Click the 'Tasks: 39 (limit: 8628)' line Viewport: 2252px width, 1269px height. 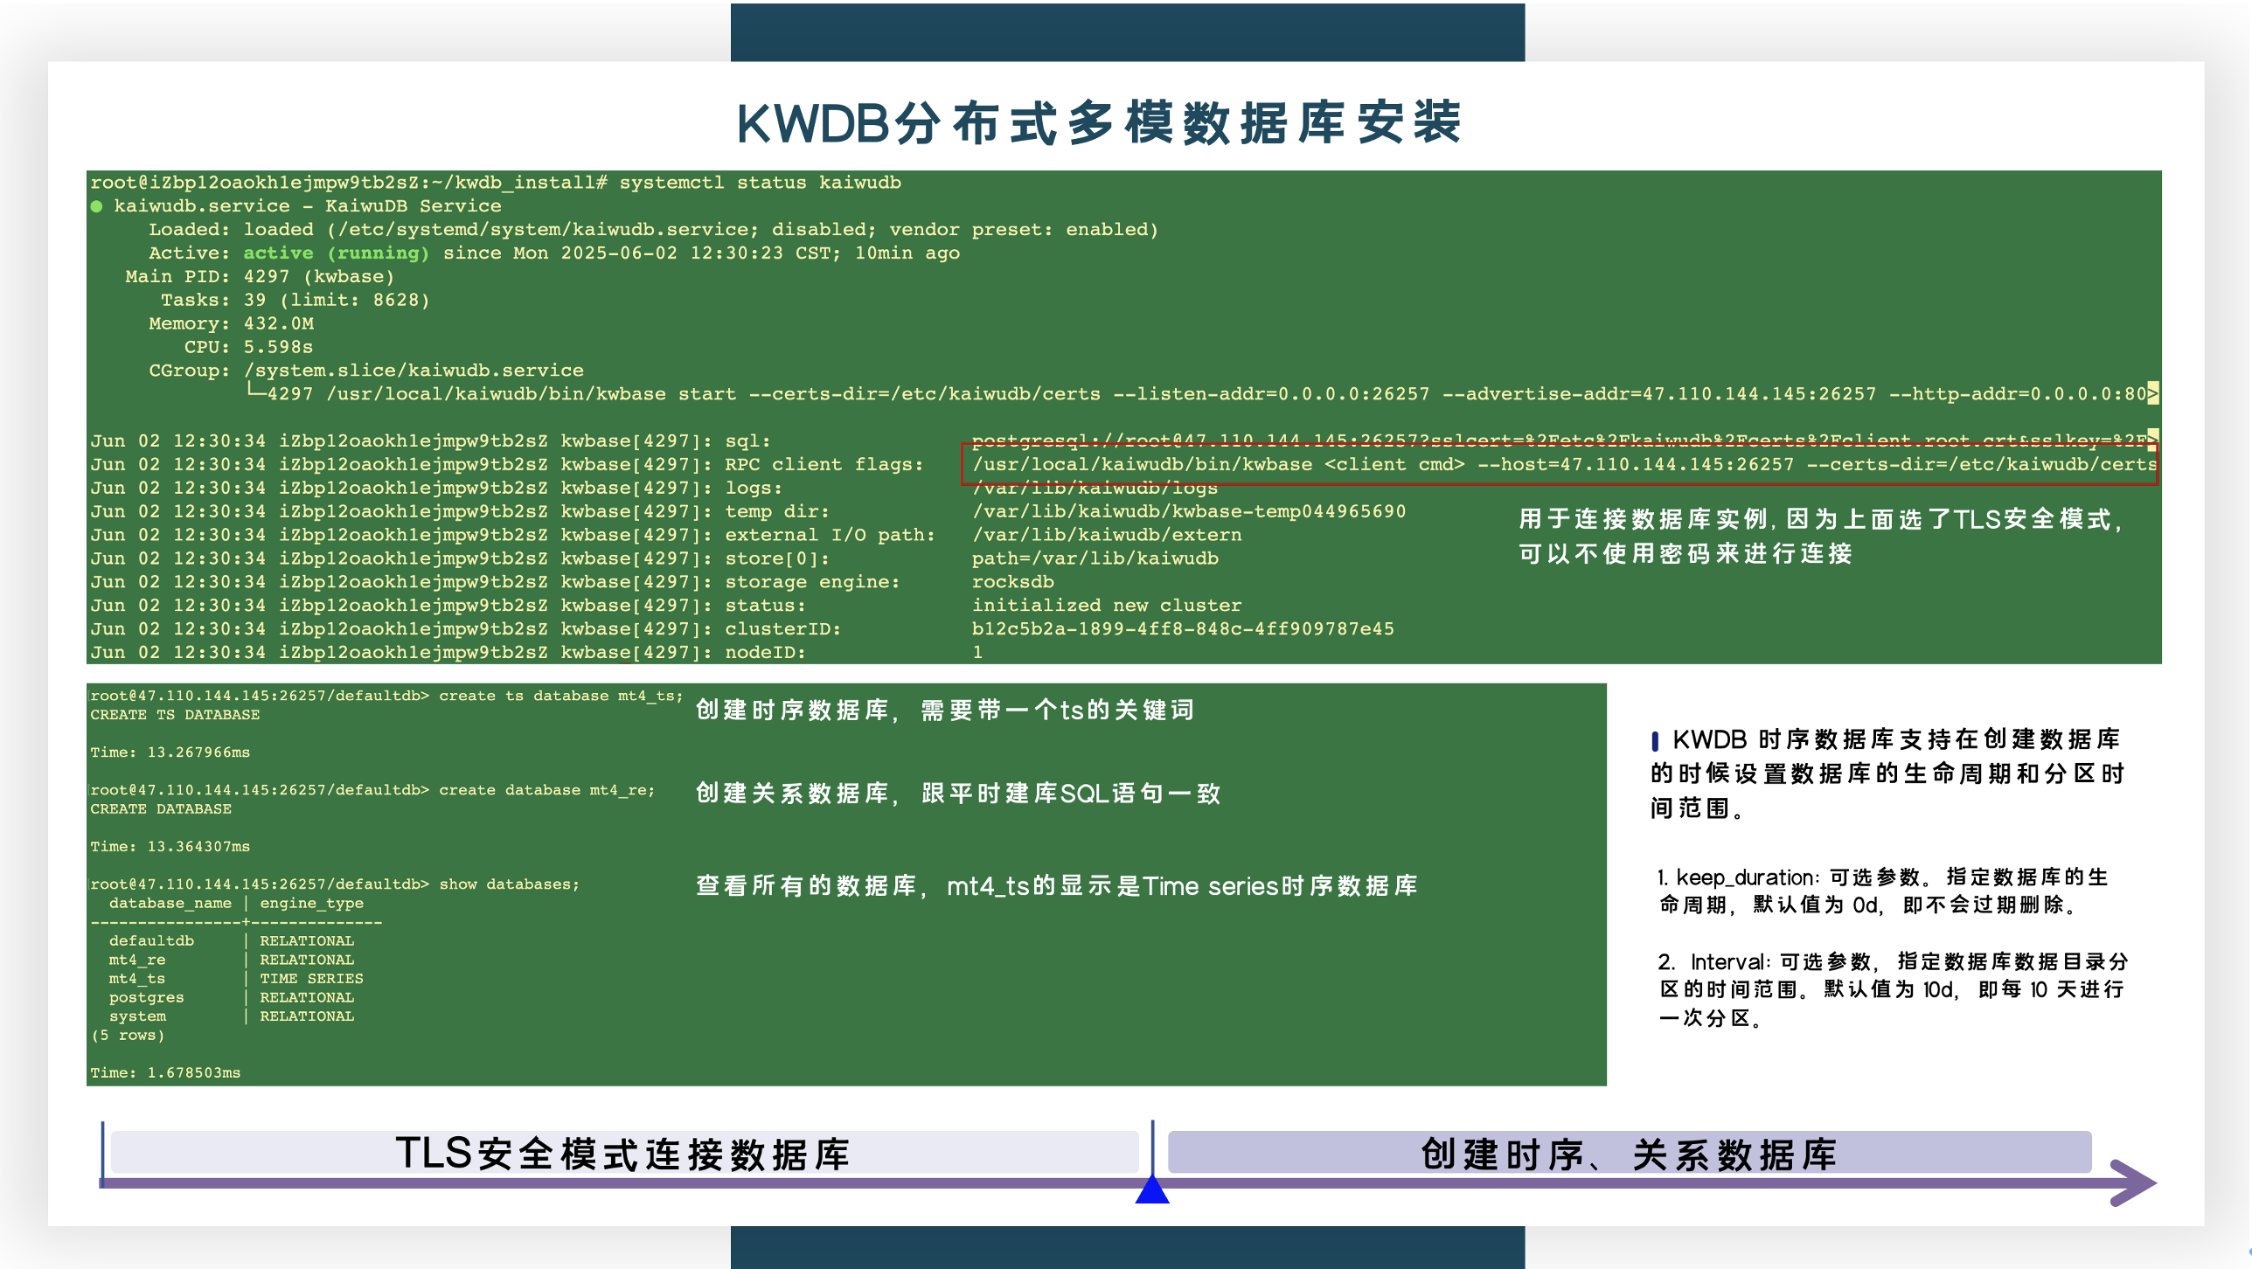click(x=295, y=300)
